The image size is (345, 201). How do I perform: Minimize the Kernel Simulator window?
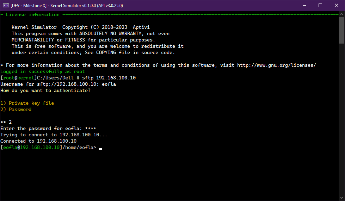[x=304, y=5]
